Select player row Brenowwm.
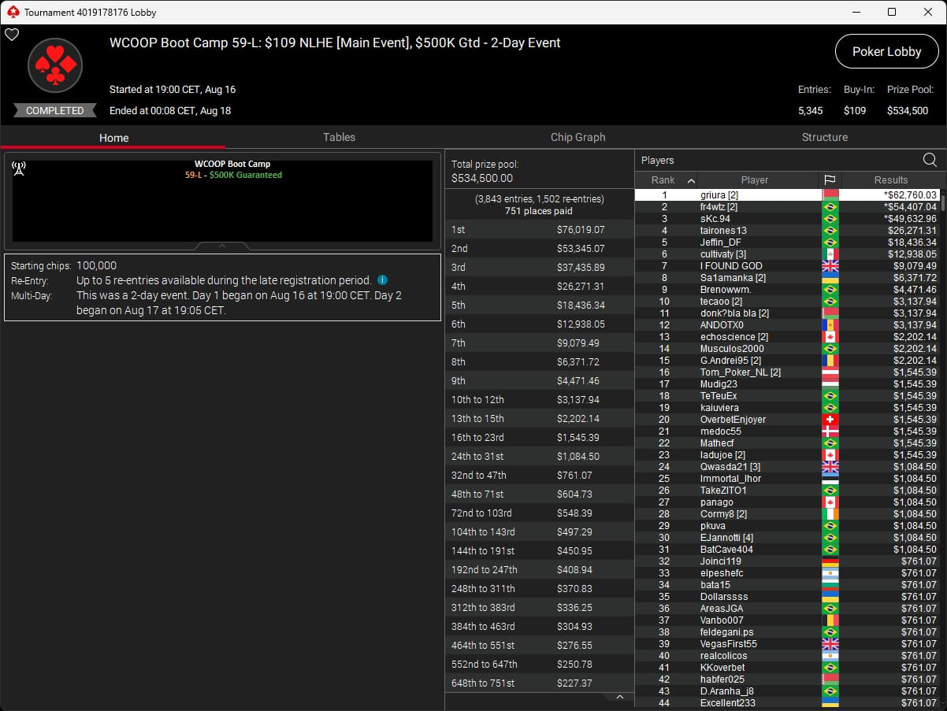The width and height of the screenshot is (947, 711). [x=788, y=290]
